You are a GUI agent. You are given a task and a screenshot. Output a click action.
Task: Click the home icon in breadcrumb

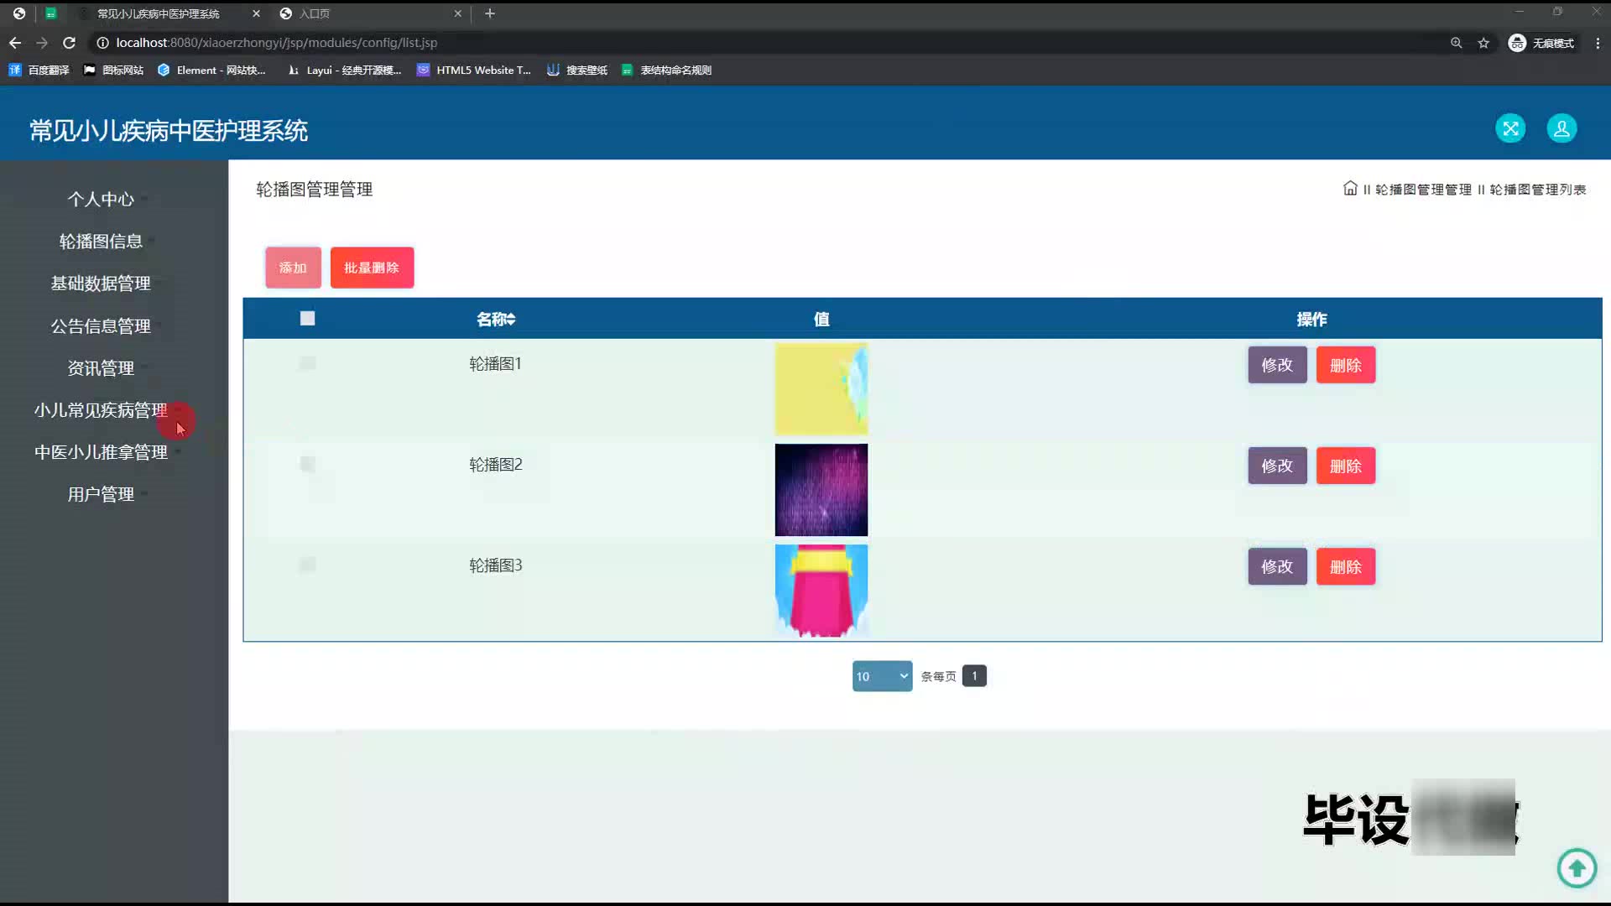(1350, 189)
